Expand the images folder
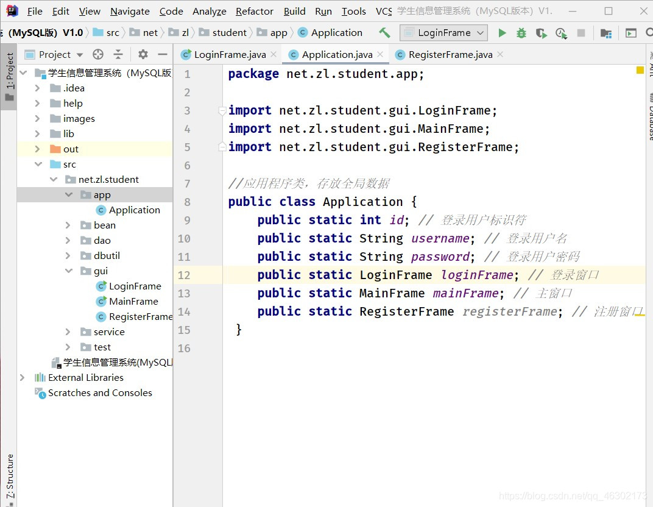Image resolution: width=653 pixels, height=507 pixels. (38, 118)
